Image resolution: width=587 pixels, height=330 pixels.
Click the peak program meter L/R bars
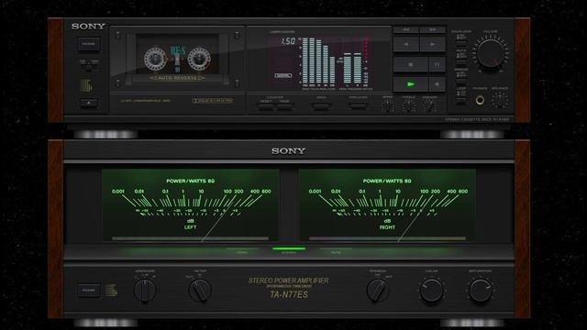(352, 68)
